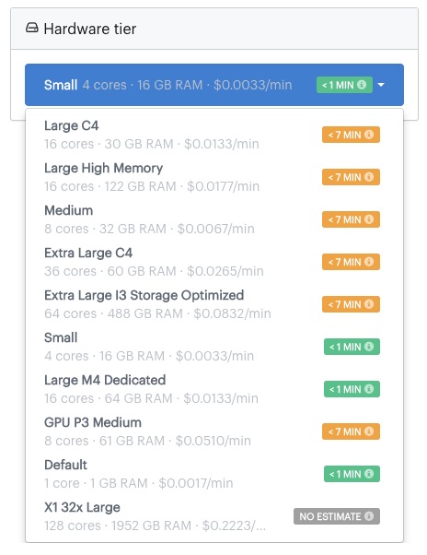Click the <1 MIN badge for Large M4 Dedicated
The image size is (427, 555).
click(x=352, y=389)
